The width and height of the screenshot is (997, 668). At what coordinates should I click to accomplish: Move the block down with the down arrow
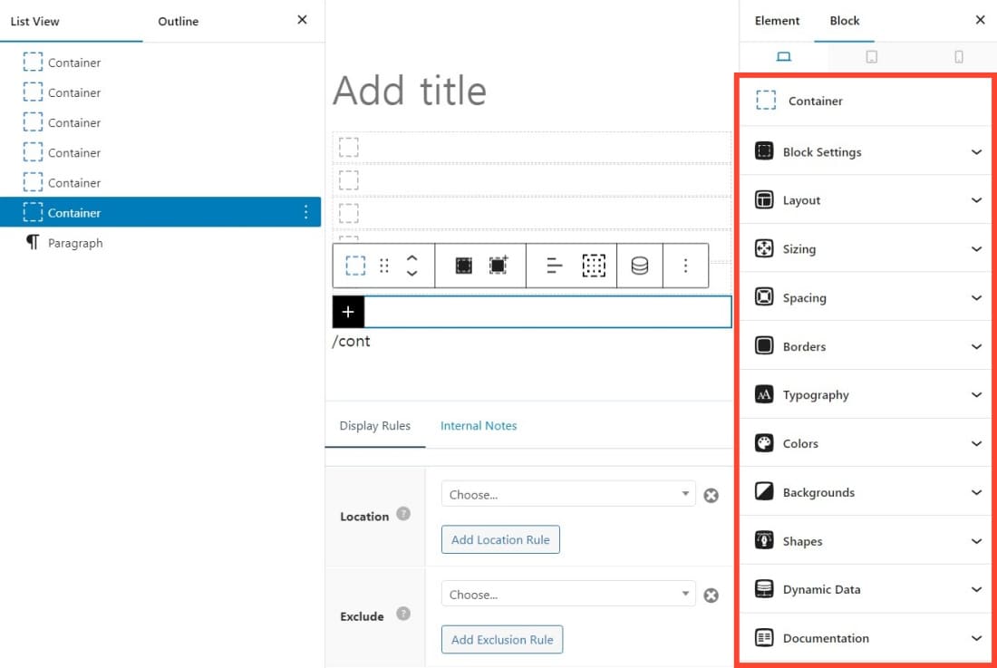click(x=412, y=273)
